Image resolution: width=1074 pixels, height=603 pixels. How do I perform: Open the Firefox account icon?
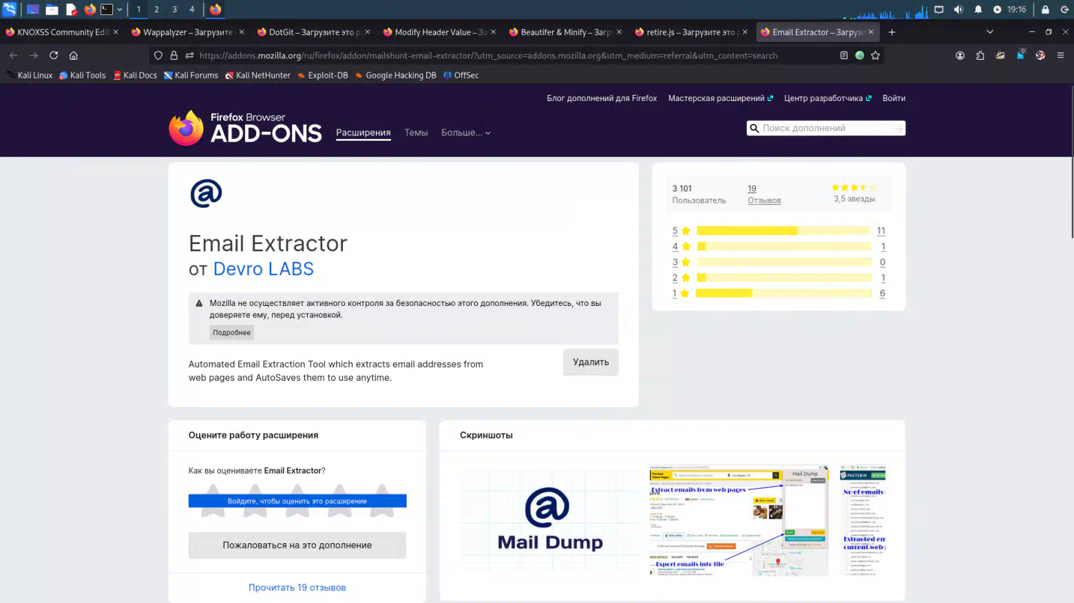[x=960, y=56]
